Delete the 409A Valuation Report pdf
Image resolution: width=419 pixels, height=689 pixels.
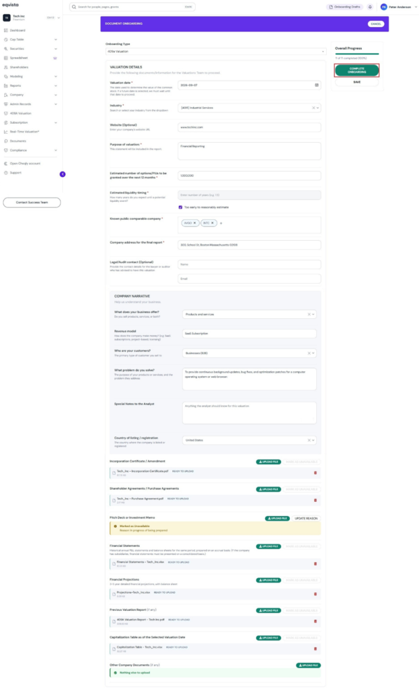(315, 621)
